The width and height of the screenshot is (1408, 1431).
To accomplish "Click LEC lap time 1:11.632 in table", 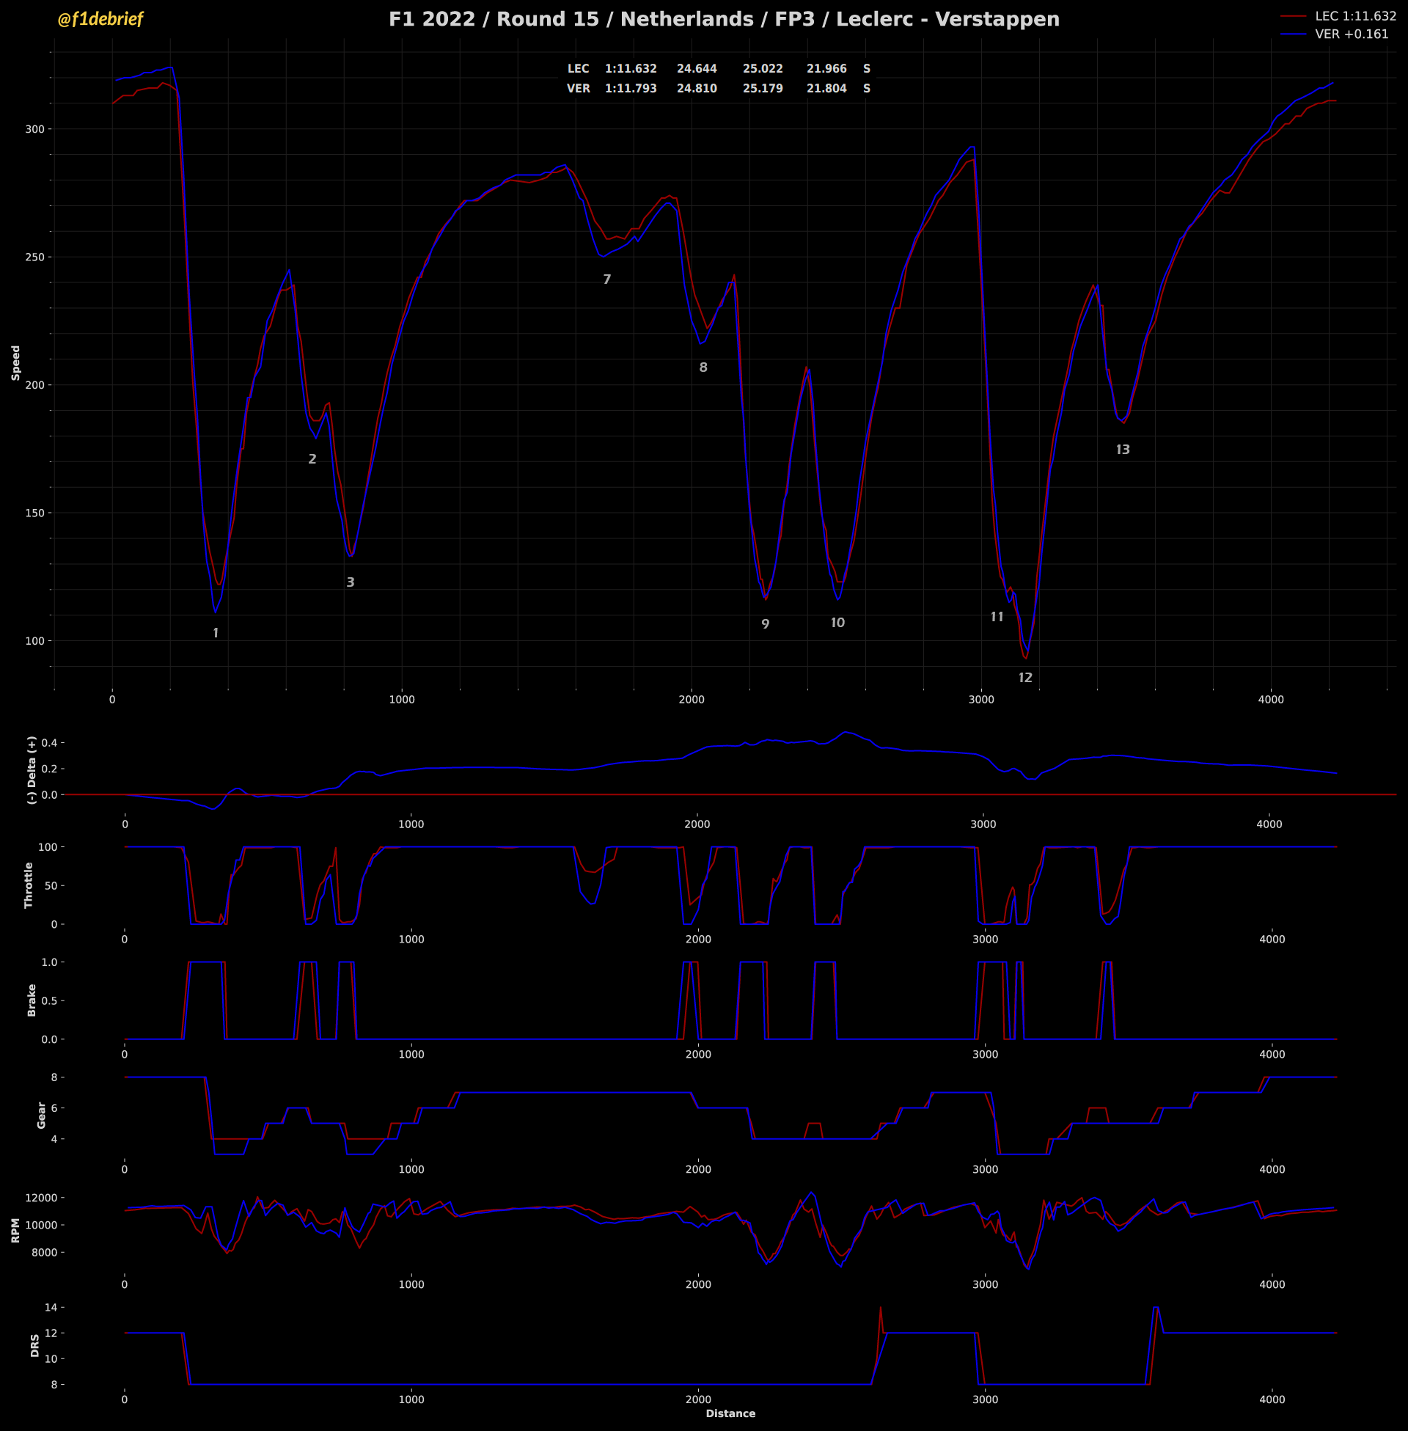I will pyautogui.click(x=631, y=69).
